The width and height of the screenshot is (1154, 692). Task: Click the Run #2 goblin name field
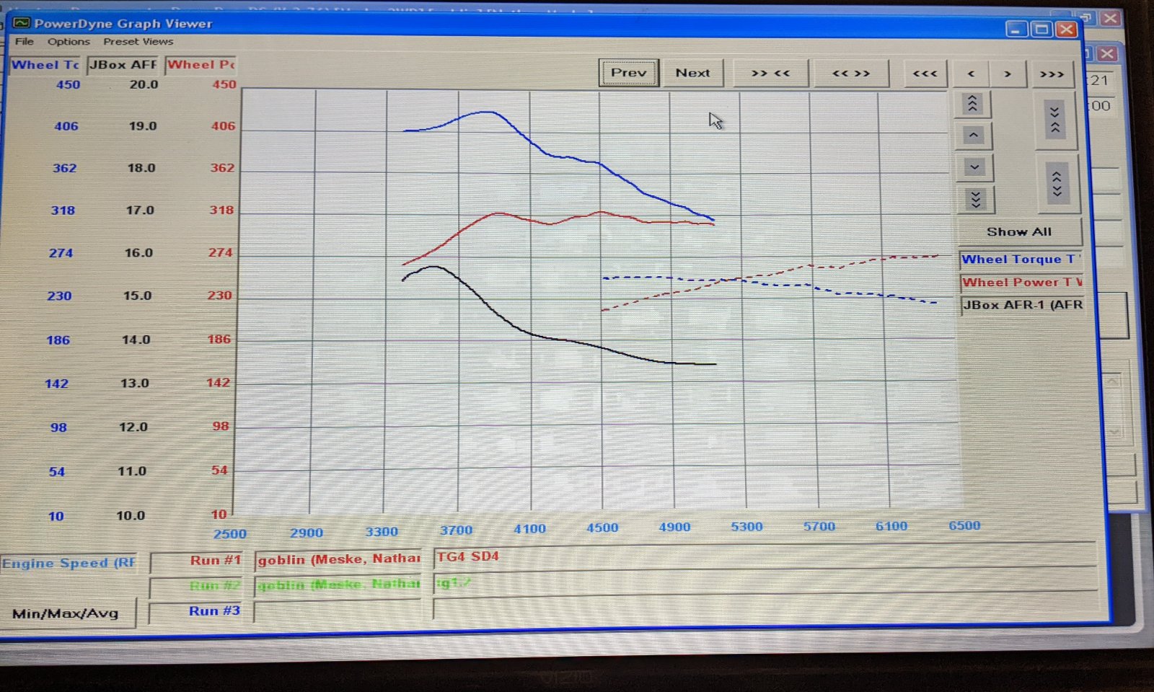338,585
